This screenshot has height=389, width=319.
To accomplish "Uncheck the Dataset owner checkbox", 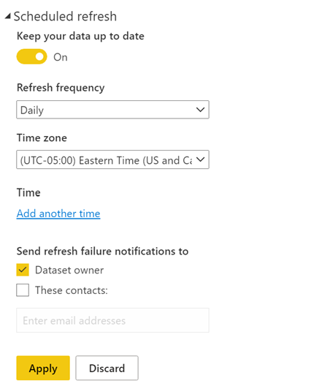I will point(23,270).
